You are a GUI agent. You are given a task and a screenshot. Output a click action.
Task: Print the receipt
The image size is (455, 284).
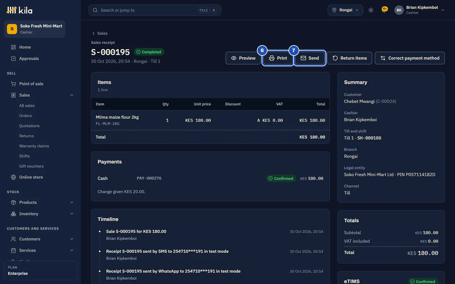[278, 58]
